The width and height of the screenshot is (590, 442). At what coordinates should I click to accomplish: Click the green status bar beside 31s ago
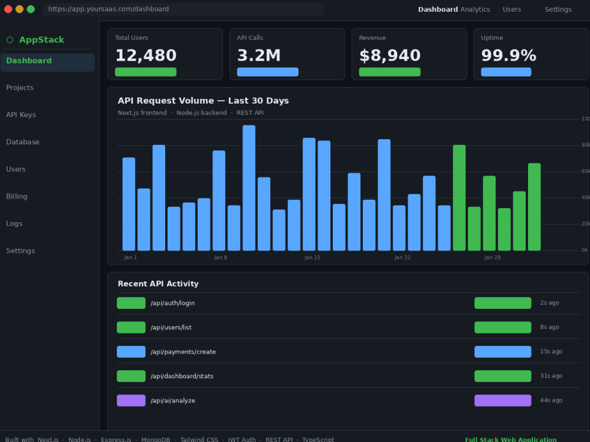(x=503, y=376)
